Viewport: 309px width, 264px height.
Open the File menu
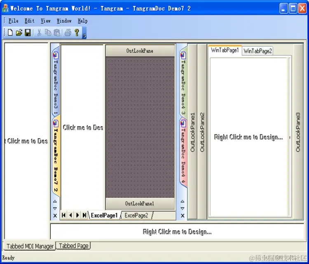tap(14, 21)
